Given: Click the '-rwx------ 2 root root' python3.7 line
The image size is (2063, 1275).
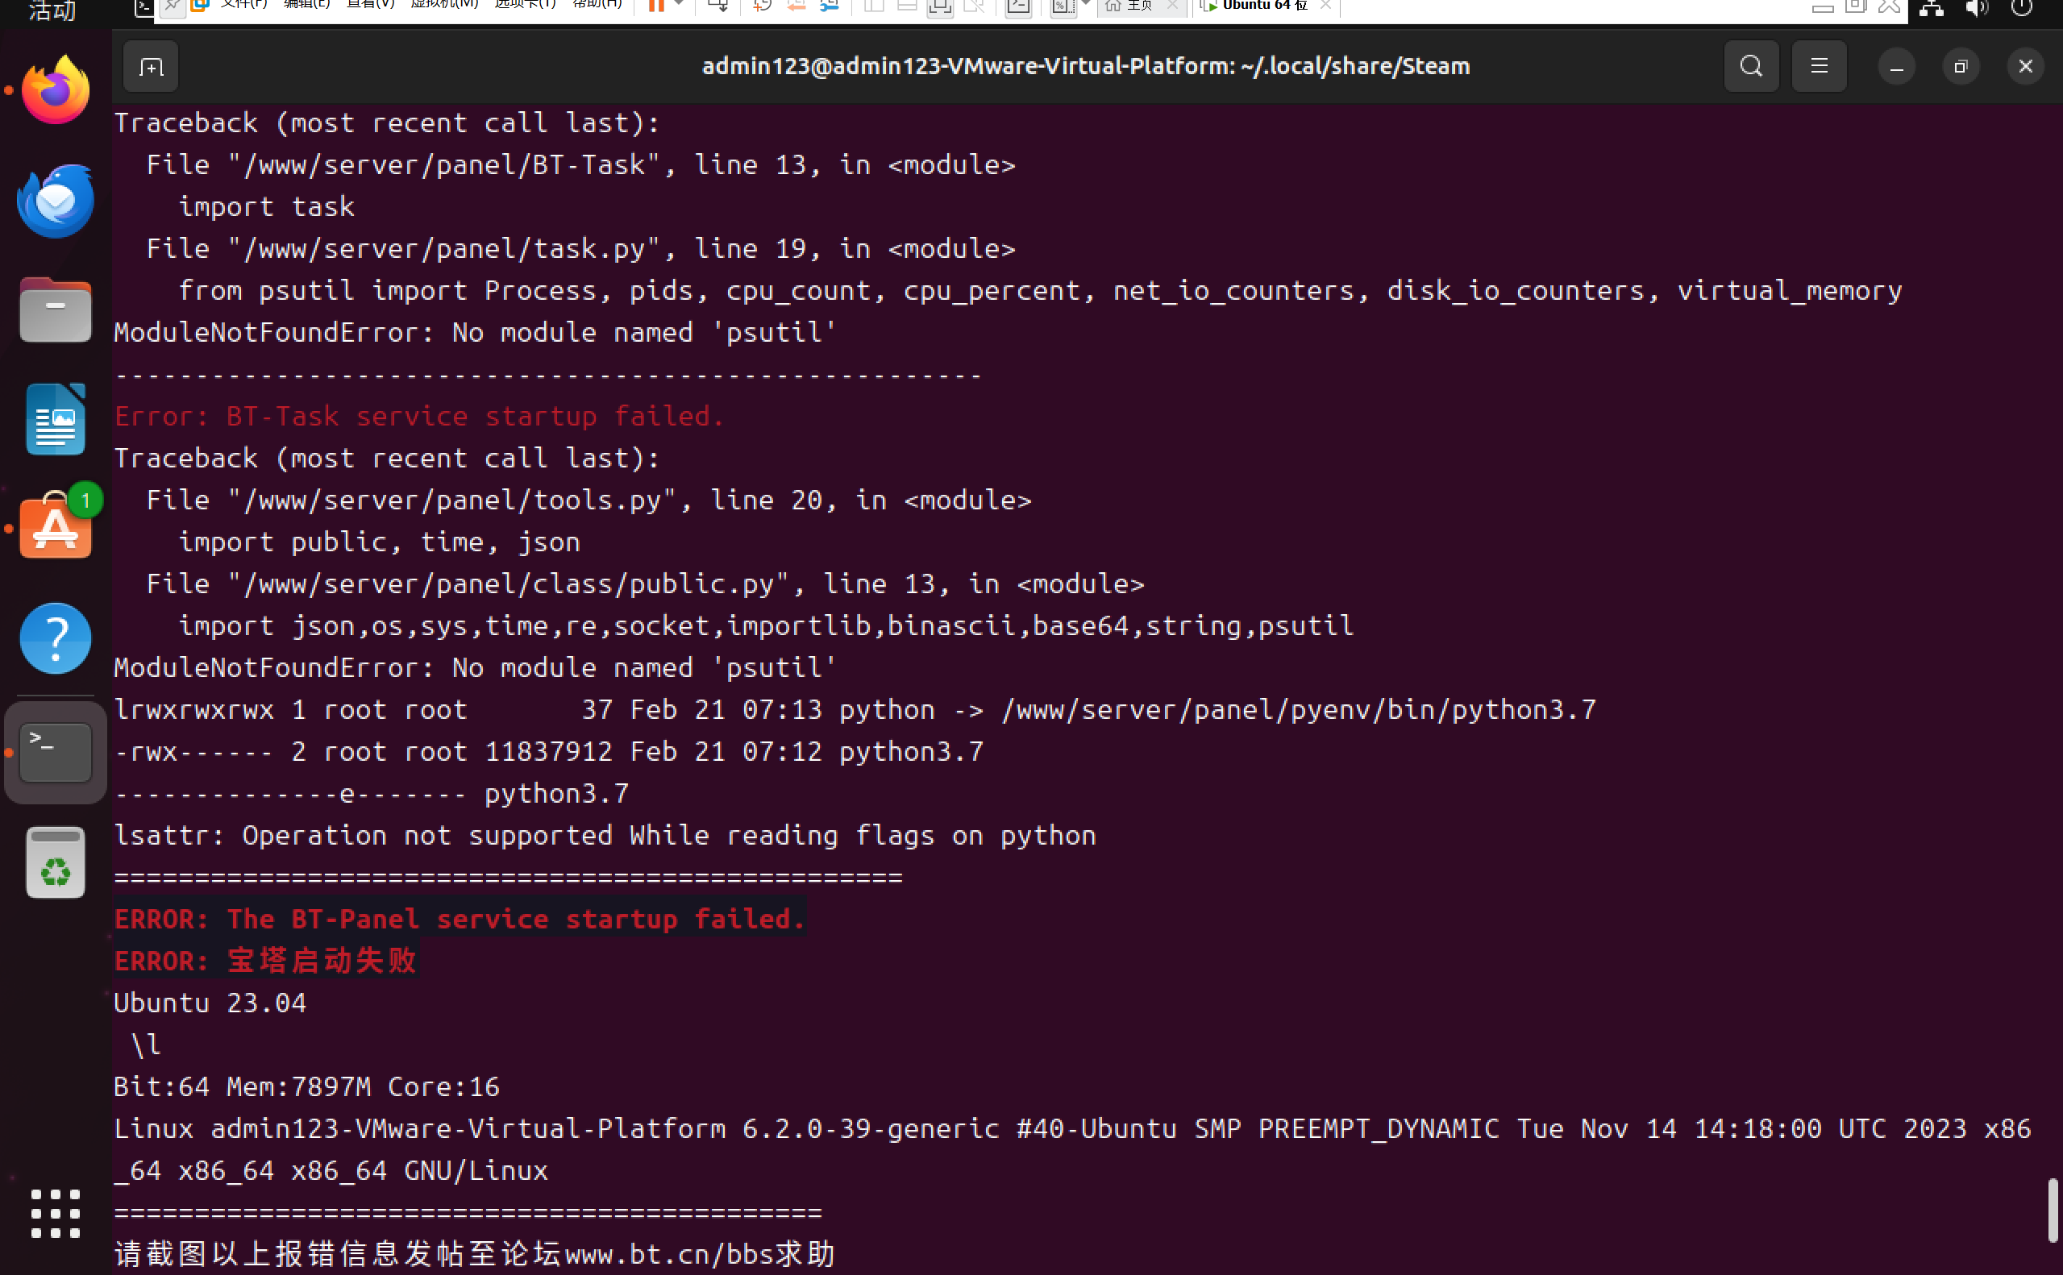Looking at the screenshot, I should coord(548,750).
